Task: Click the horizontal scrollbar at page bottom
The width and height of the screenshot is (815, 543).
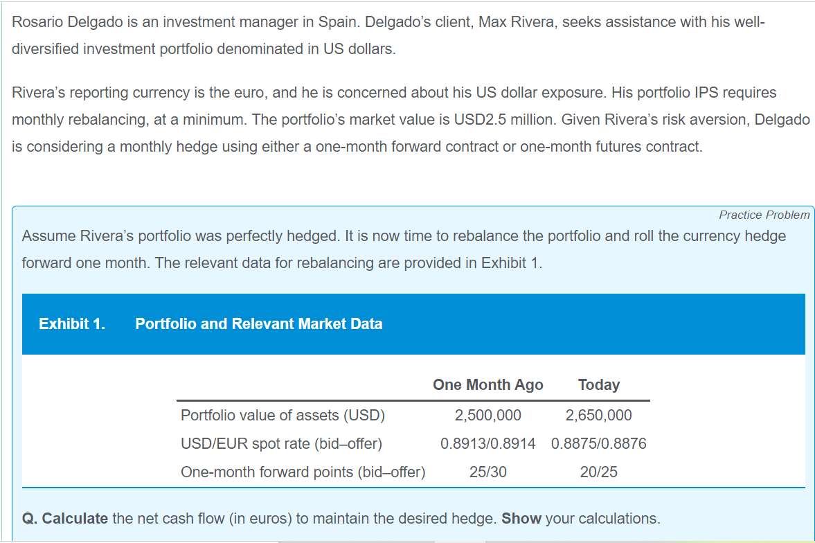Action: 356,541
